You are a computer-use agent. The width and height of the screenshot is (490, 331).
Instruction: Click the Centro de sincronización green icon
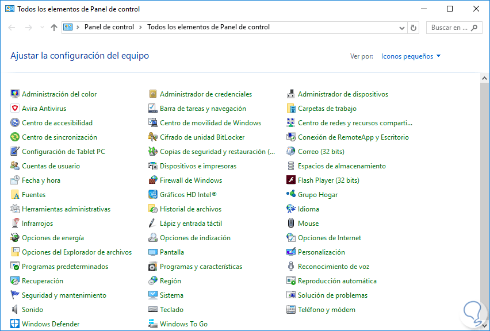(15, 137)
